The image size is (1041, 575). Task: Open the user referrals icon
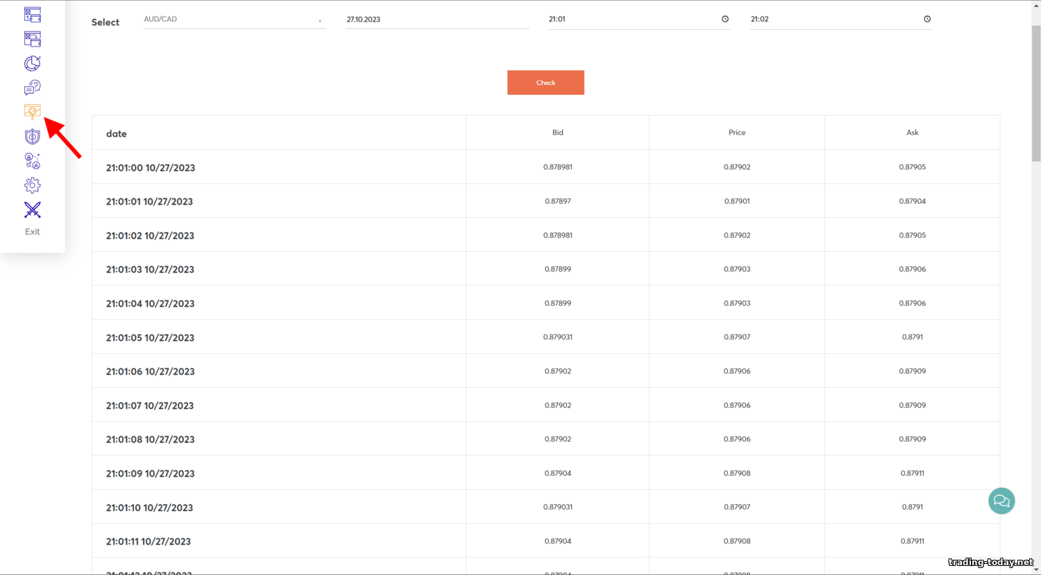pyautogui.click(x=32, y=161)
